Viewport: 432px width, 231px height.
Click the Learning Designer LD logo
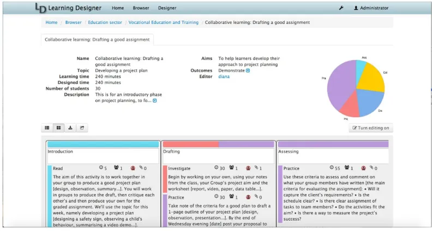pos(40,8)
